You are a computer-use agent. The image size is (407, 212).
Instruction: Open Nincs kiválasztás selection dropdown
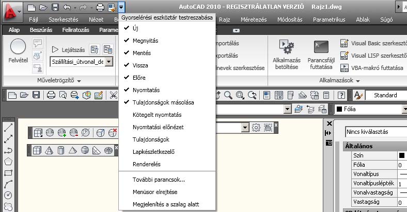376,132
